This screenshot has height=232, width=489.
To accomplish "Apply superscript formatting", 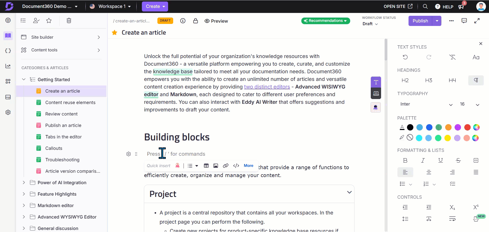I will (476, 207).
